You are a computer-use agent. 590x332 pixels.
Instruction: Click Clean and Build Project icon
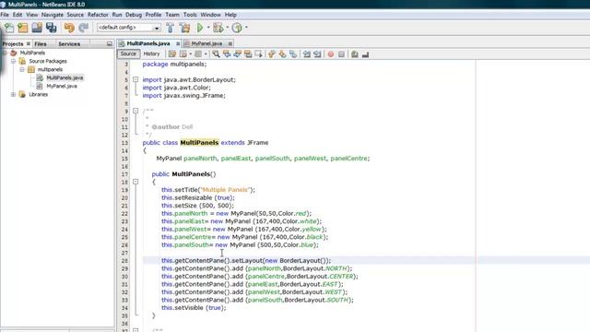click(x=184, y=28)
